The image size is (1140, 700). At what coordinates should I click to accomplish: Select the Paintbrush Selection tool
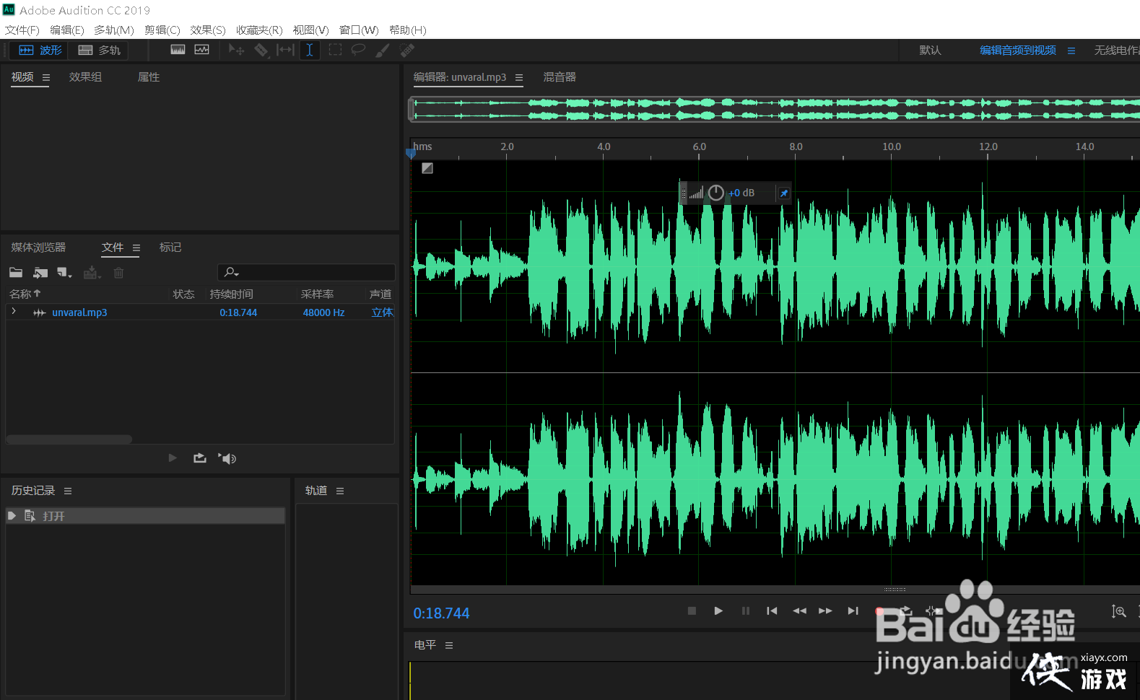pyautogui.click(x=383, y=50)
